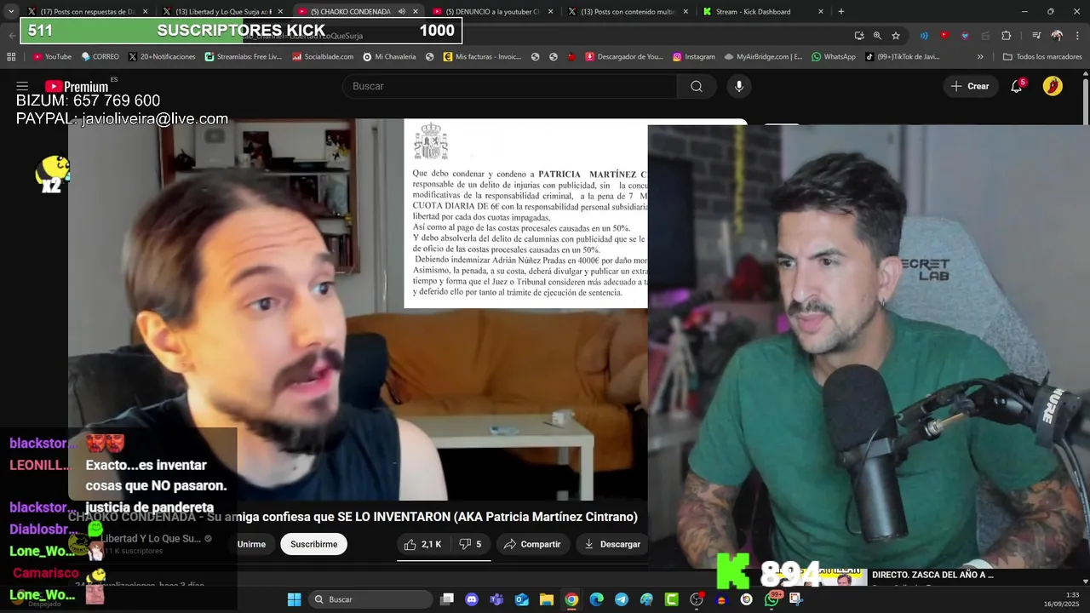Click the zoom magnifier in address bar
The image size is (1090, 613).
(x=877, y=36)
